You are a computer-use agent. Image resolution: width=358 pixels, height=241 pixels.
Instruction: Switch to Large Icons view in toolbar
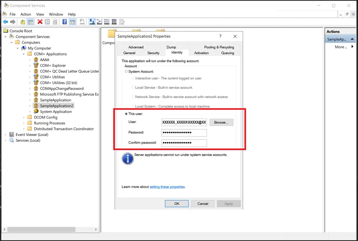(92, 22)
